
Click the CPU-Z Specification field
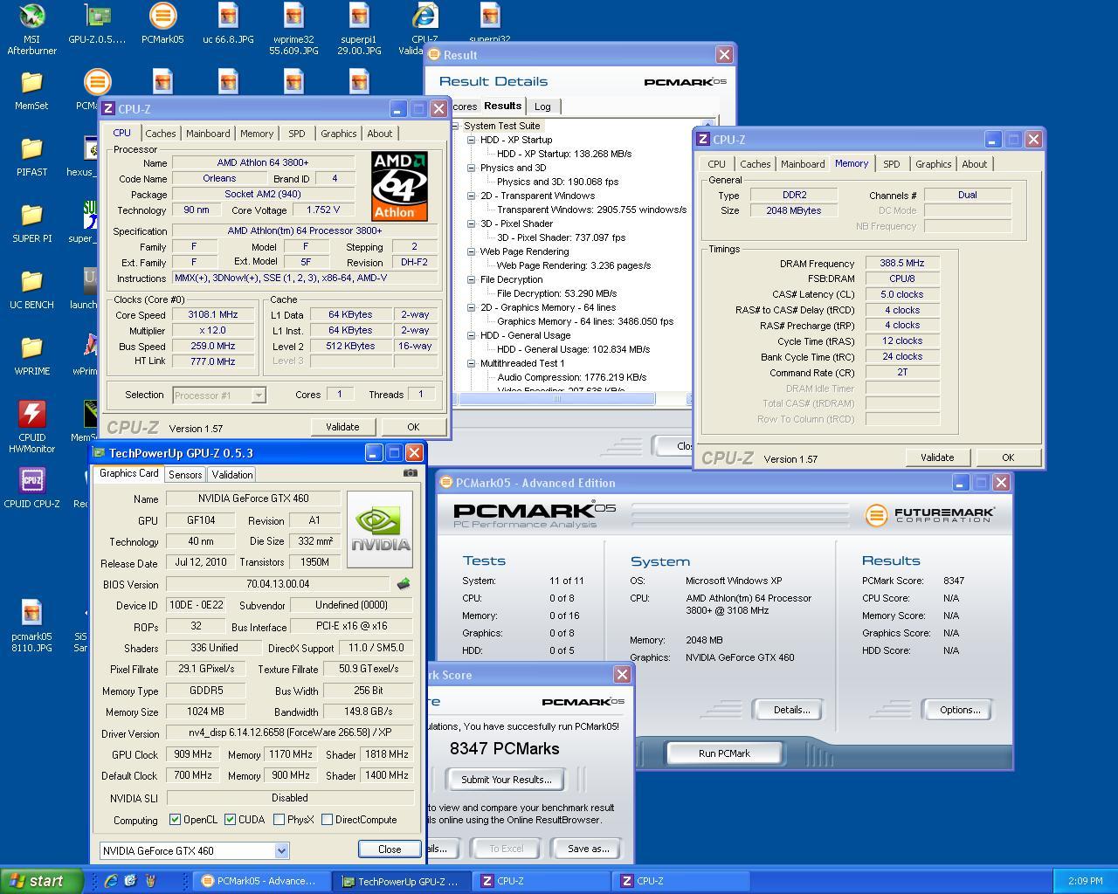(x=305, y=231)
